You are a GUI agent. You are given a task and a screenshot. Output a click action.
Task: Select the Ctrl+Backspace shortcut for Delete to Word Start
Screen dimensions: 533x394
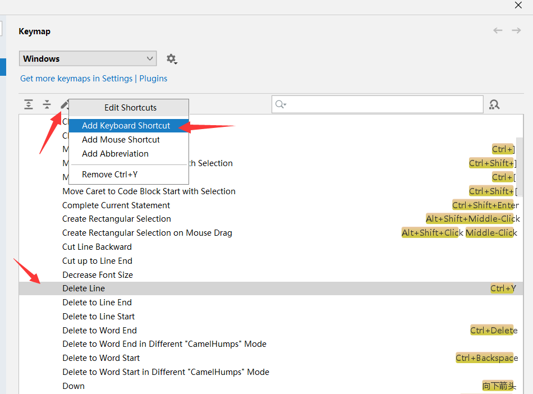tap(486, 358)
